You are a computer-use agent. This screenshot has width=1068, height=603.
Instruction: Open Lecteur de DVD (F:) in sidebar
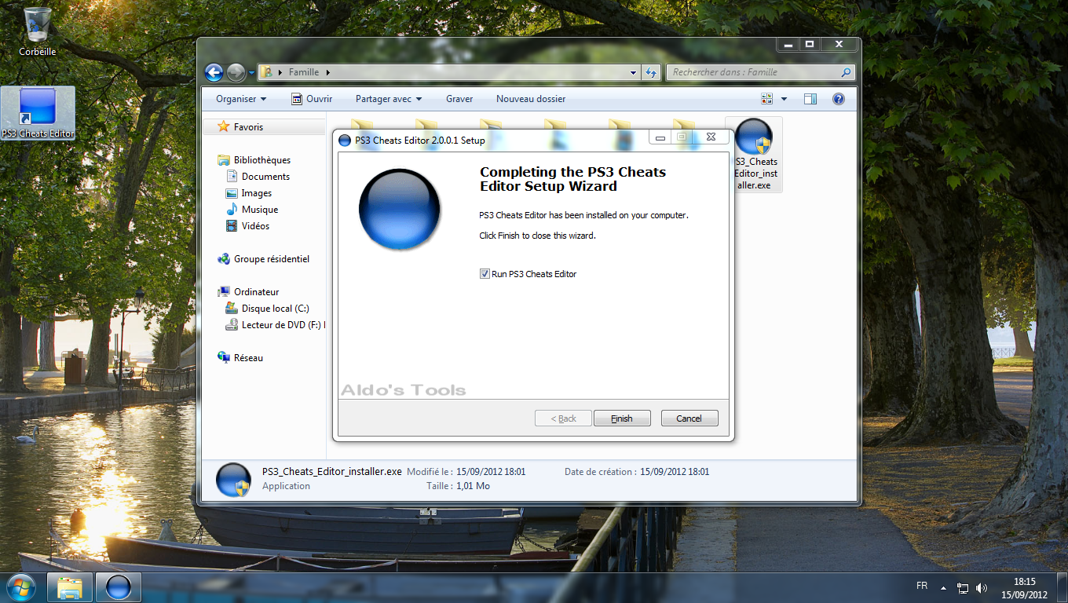(x=275, y=325)
